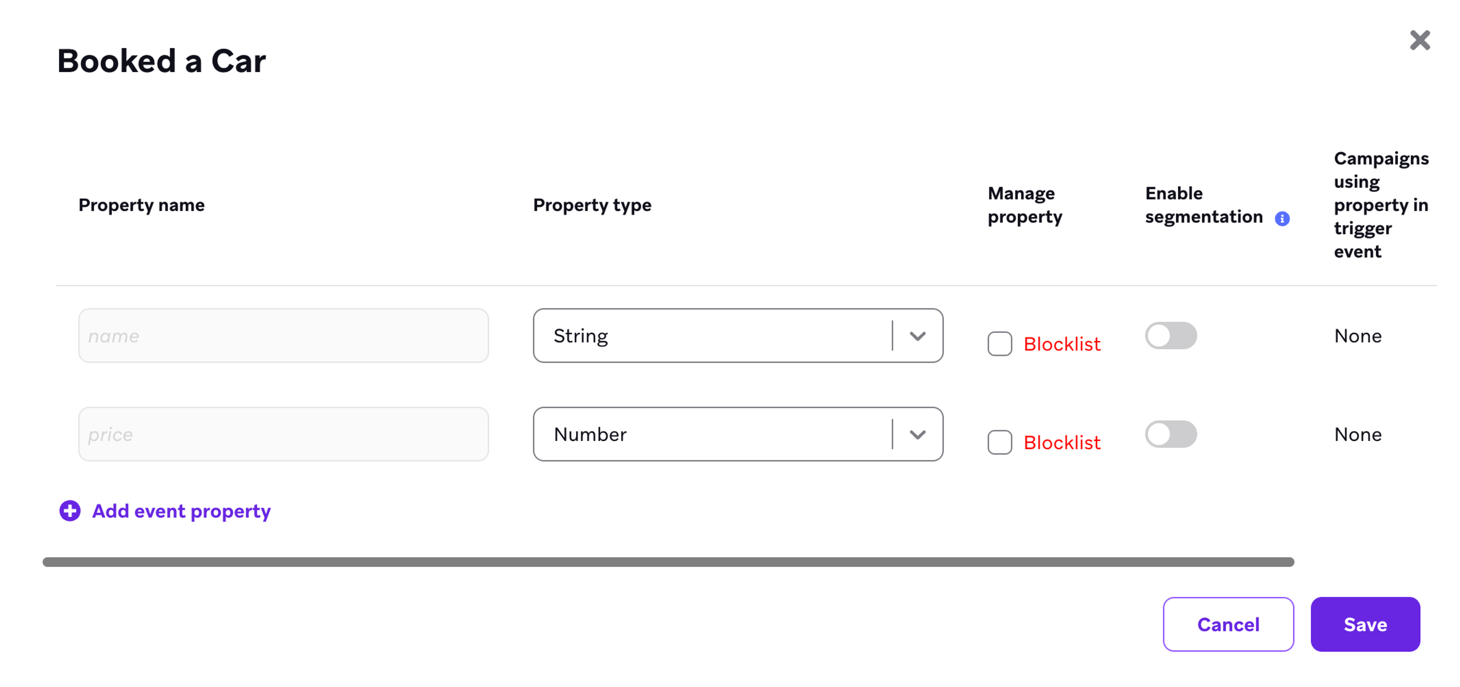Click the name property input field
Viewport: 1460px width, 687px height.
[x=283, y=335]
